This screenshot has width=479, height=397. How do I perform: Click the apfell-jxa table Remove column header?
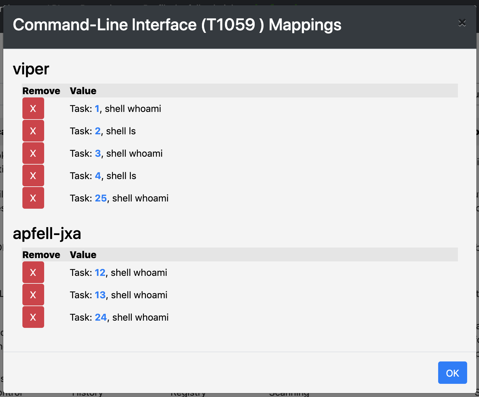(41, 255)
